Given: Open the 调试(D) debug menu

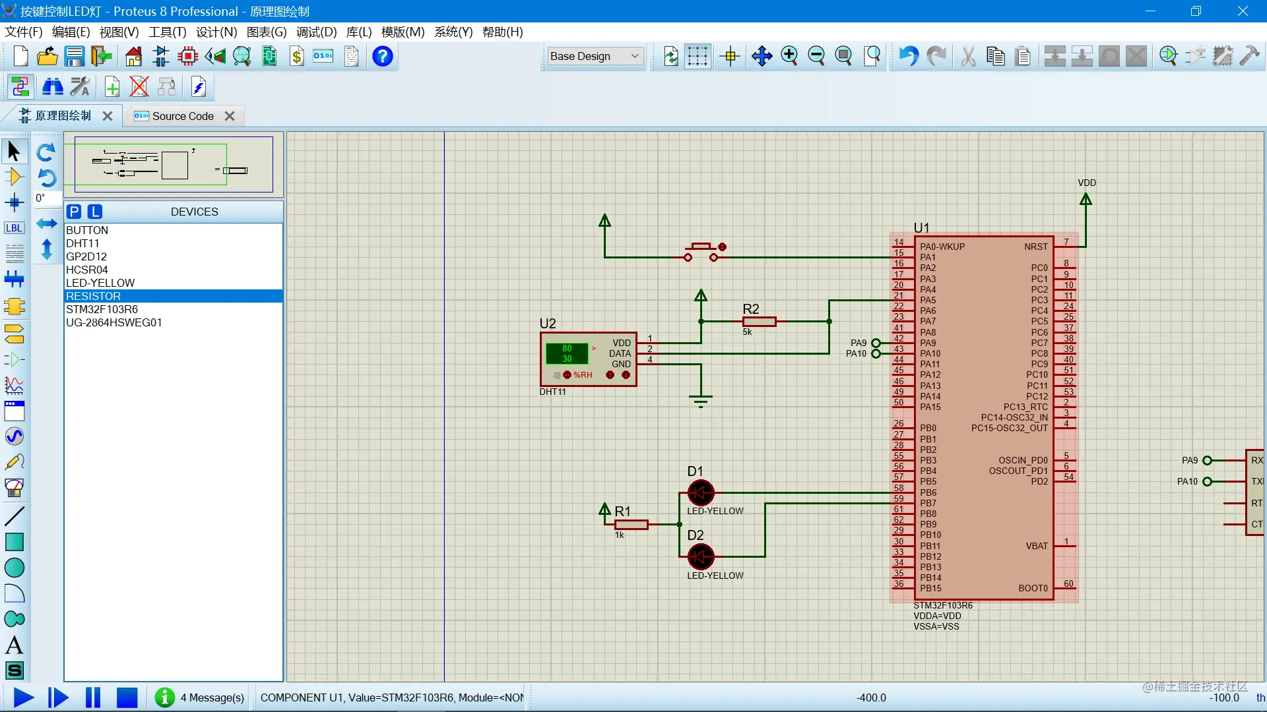Looking at the screenshot, I should [316, 32].
